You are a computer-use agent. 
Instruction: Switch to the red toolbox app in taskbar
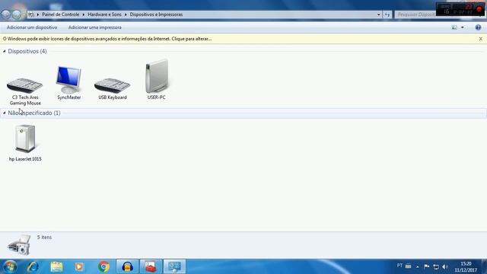coord(151,267)
